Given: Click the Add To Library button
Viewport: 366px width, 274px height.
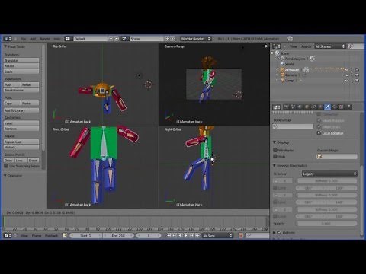Looking at the screenshot, I should pyautogui.click(x=21, y=110).
